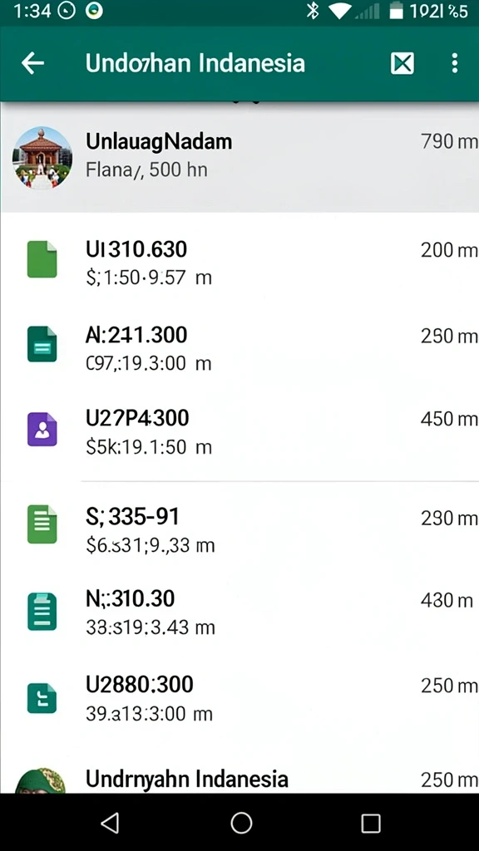Open the three-dot overflow menu
479x851 pixels.
(455, 63)
